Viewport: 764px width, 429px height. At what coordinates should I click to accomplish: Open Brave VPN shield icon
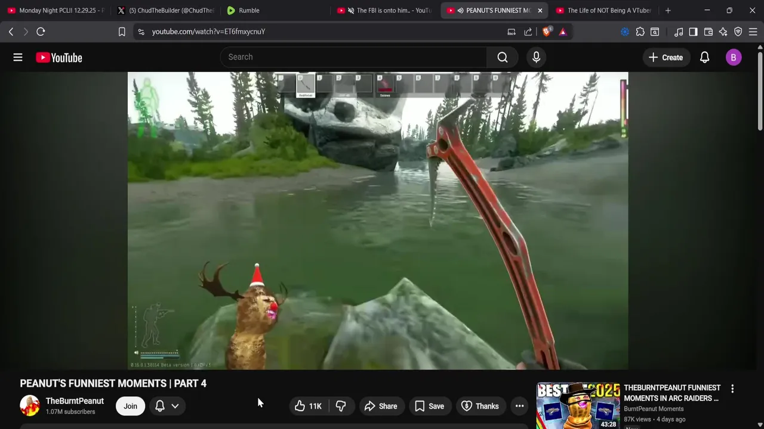738,32
